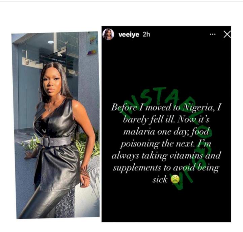Click the wide belt in the photo
Viewport: 243px width, 232px height.
click(x=56, y=141)
